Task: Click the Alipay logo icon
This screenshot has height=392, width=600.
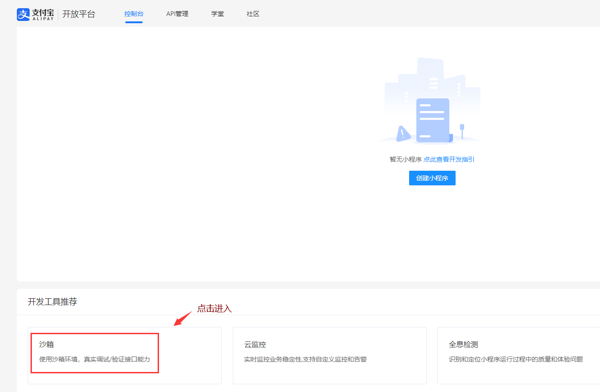Action: [x=23, y=14]
